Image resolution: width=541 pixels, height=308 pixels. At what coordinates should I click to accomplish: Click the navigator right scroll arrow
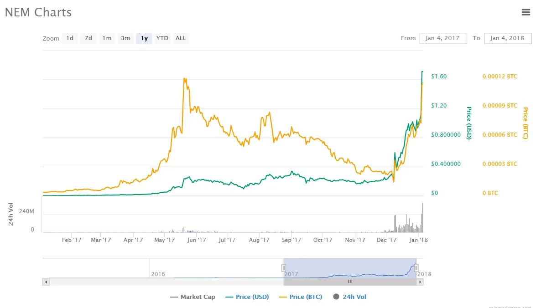(420, 282)
